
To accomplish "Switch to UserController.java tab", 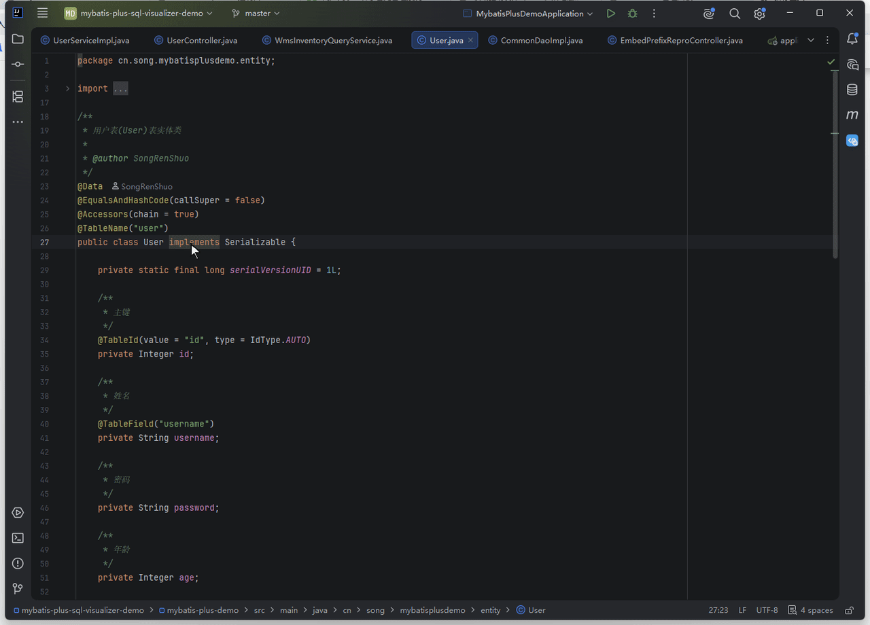I will pyautogui.click(x=196, y=40).
